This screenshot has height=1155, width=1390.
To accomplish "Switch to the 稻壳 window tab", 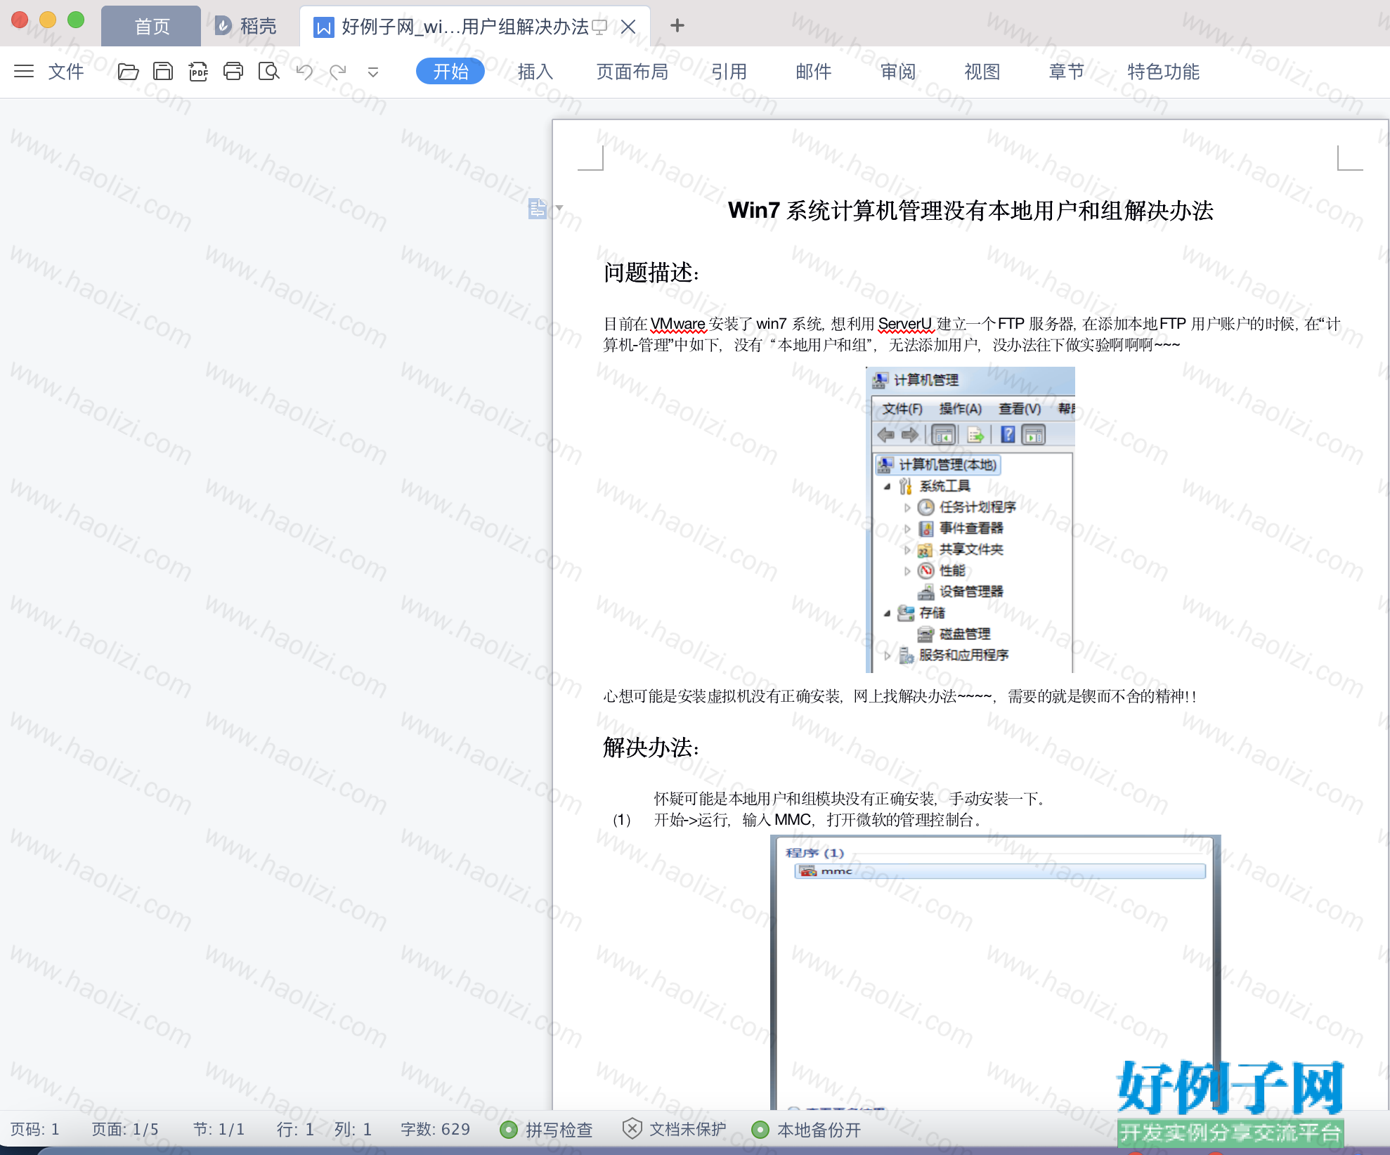I will [x=245, y=26].
